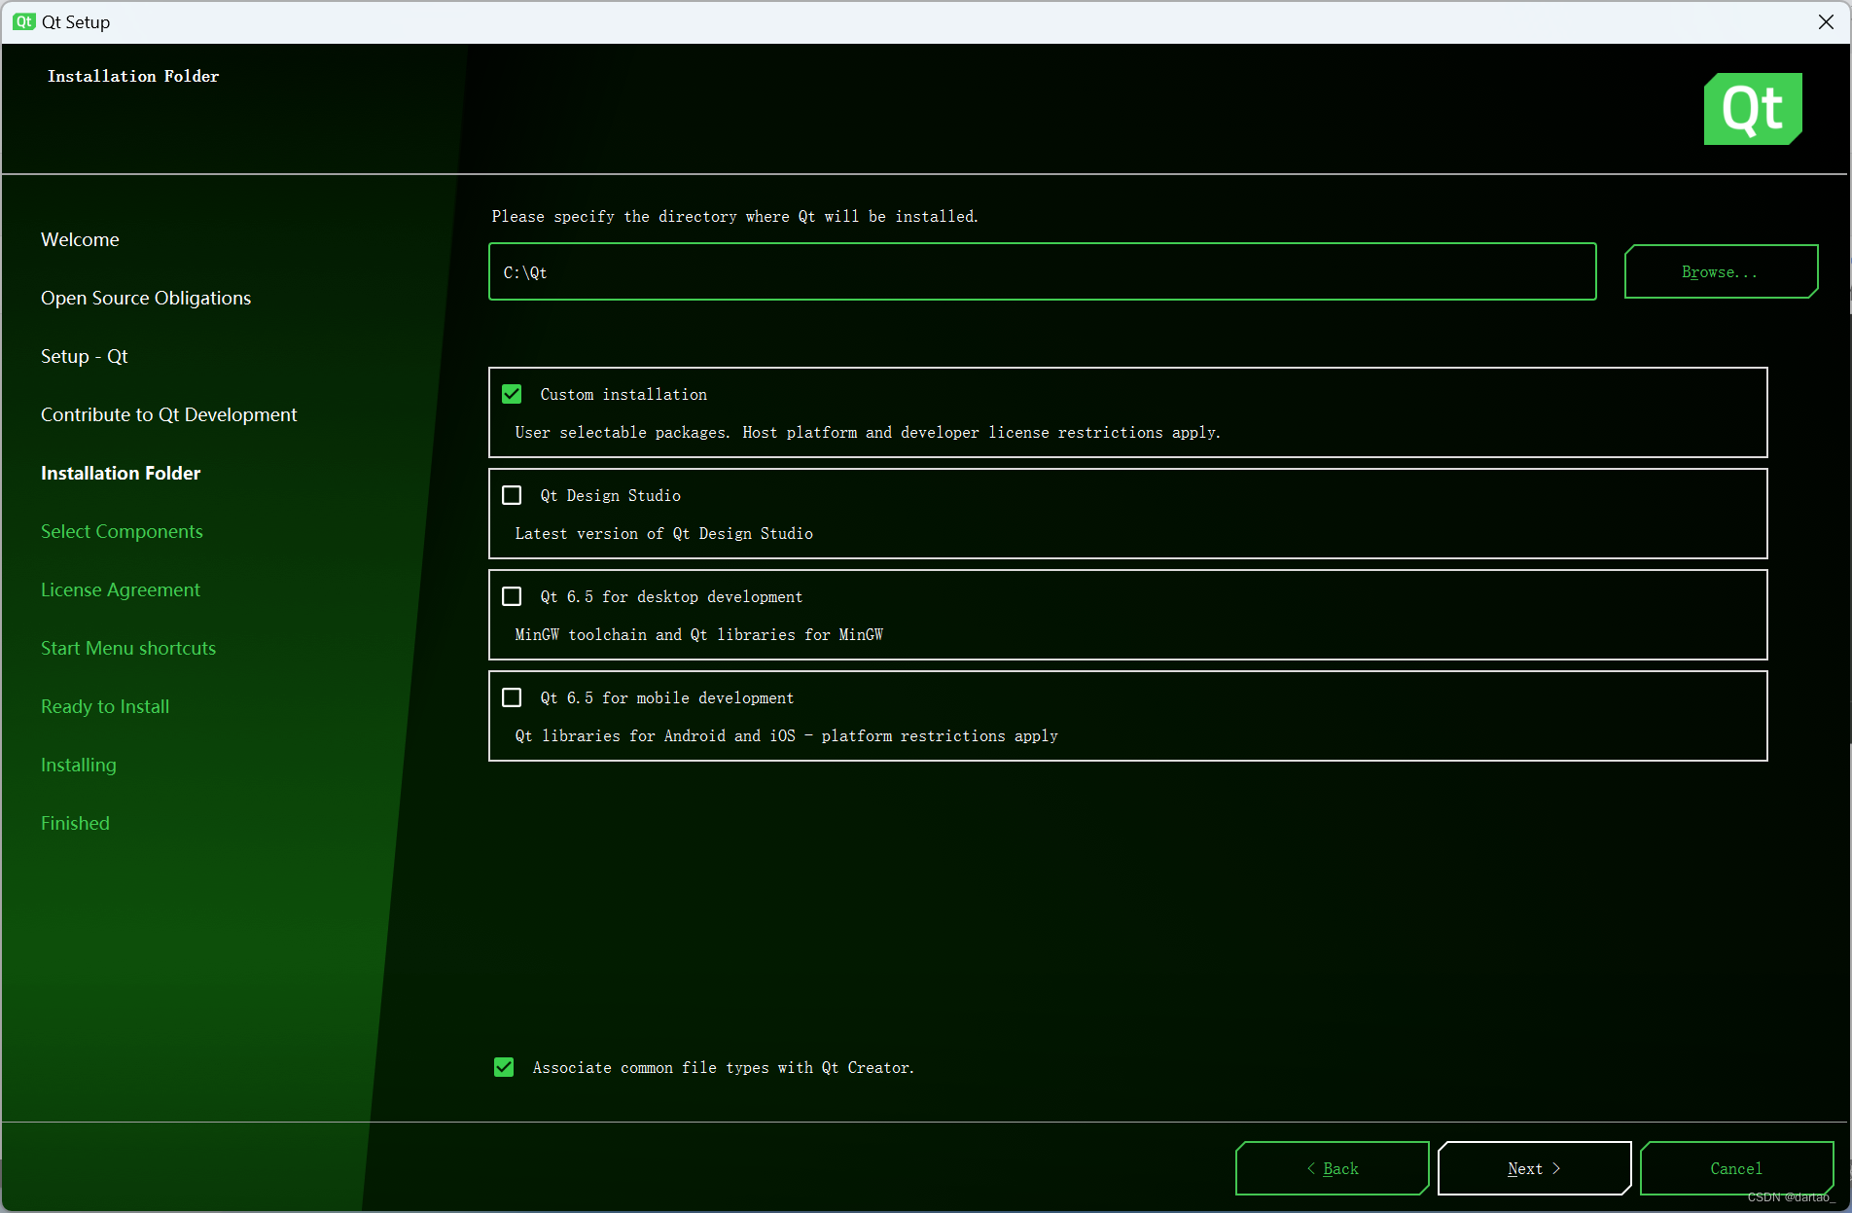The image size is (1852, 1213).
Task: Open the Open Source Obligations step
Action: coord(146,298)
